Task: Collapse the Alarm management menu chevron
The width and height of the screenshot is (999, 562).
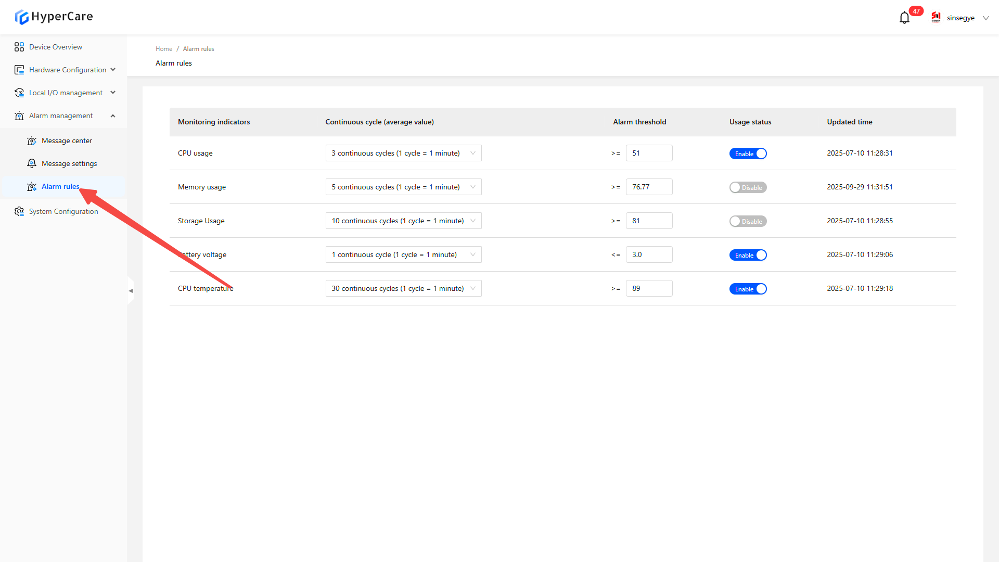Action: (x=113, y=116)
